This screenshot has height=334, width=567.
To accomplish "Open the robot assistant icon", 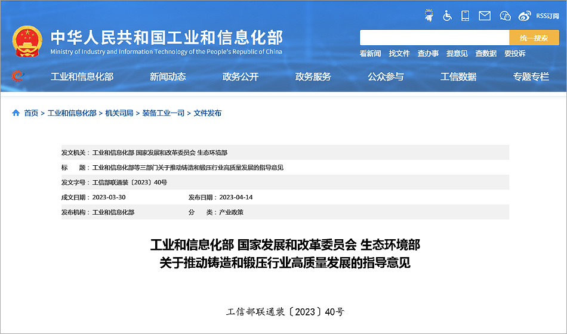I will 429,16.
